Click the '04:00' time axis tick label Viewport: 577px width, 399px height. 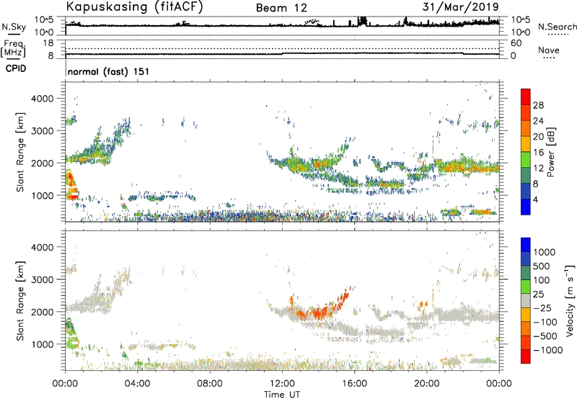coord(137,384)
